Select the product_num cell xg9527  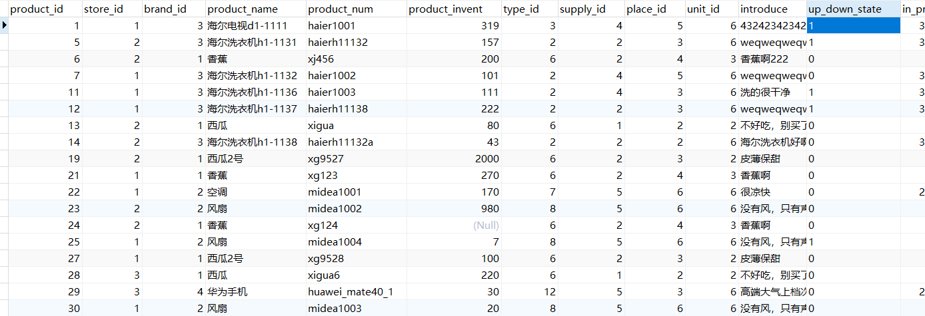pos(356,158)
